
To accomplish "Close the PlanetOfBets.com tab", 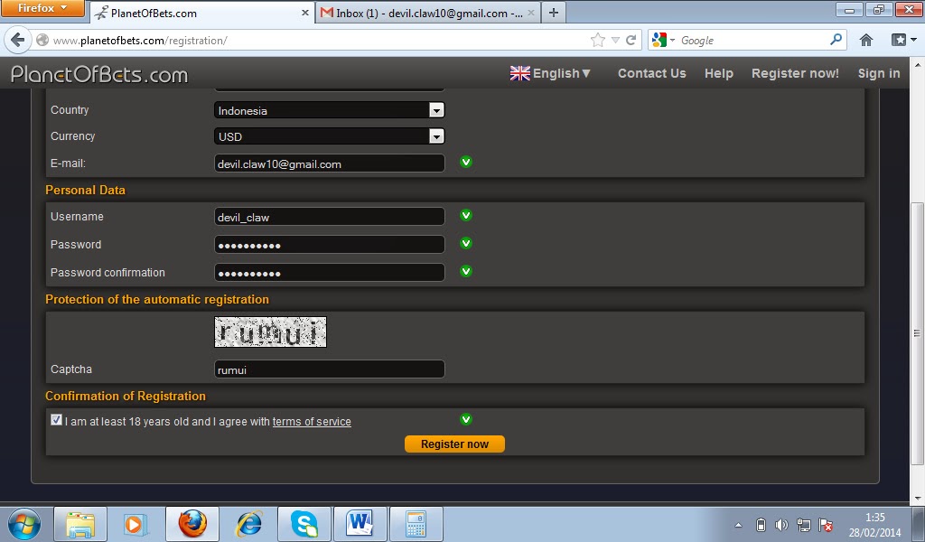I will [305, 13].
